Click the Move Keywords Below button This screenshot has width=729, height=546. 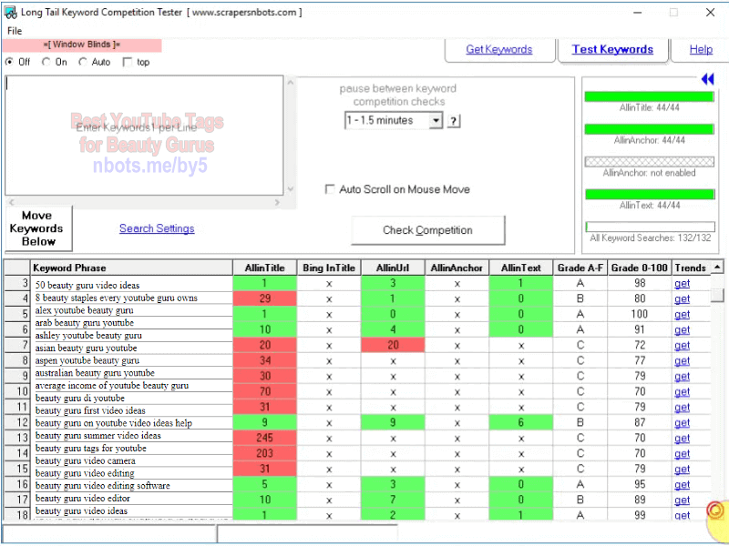[x=37, y=227]
